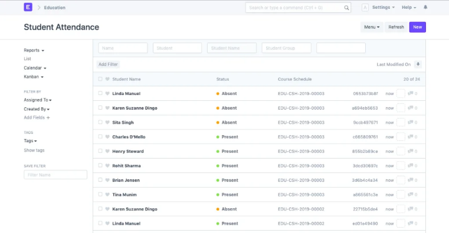This screenshot has width=449, height=233.
Task: Expand Created By filter
Action: (37, 109)
